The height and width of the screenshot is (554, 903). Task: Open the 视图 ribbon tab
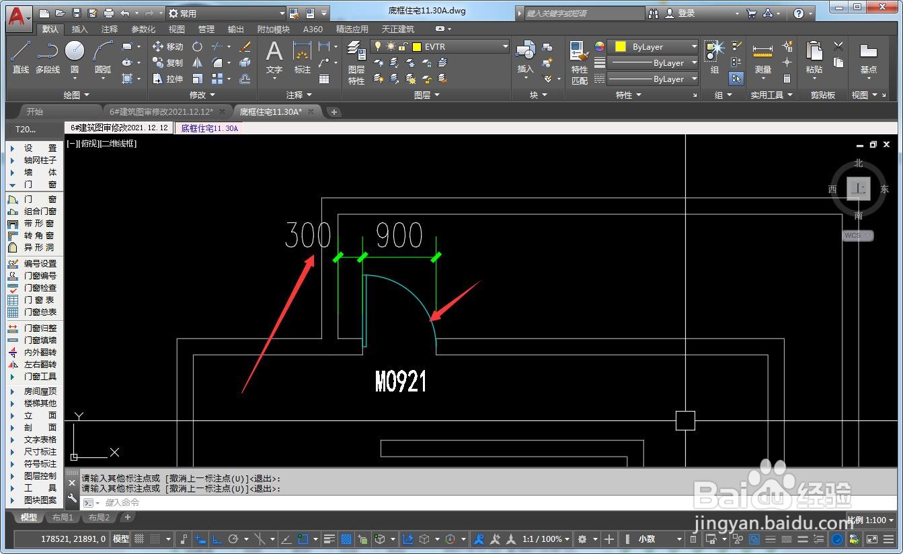click(176, 29)
